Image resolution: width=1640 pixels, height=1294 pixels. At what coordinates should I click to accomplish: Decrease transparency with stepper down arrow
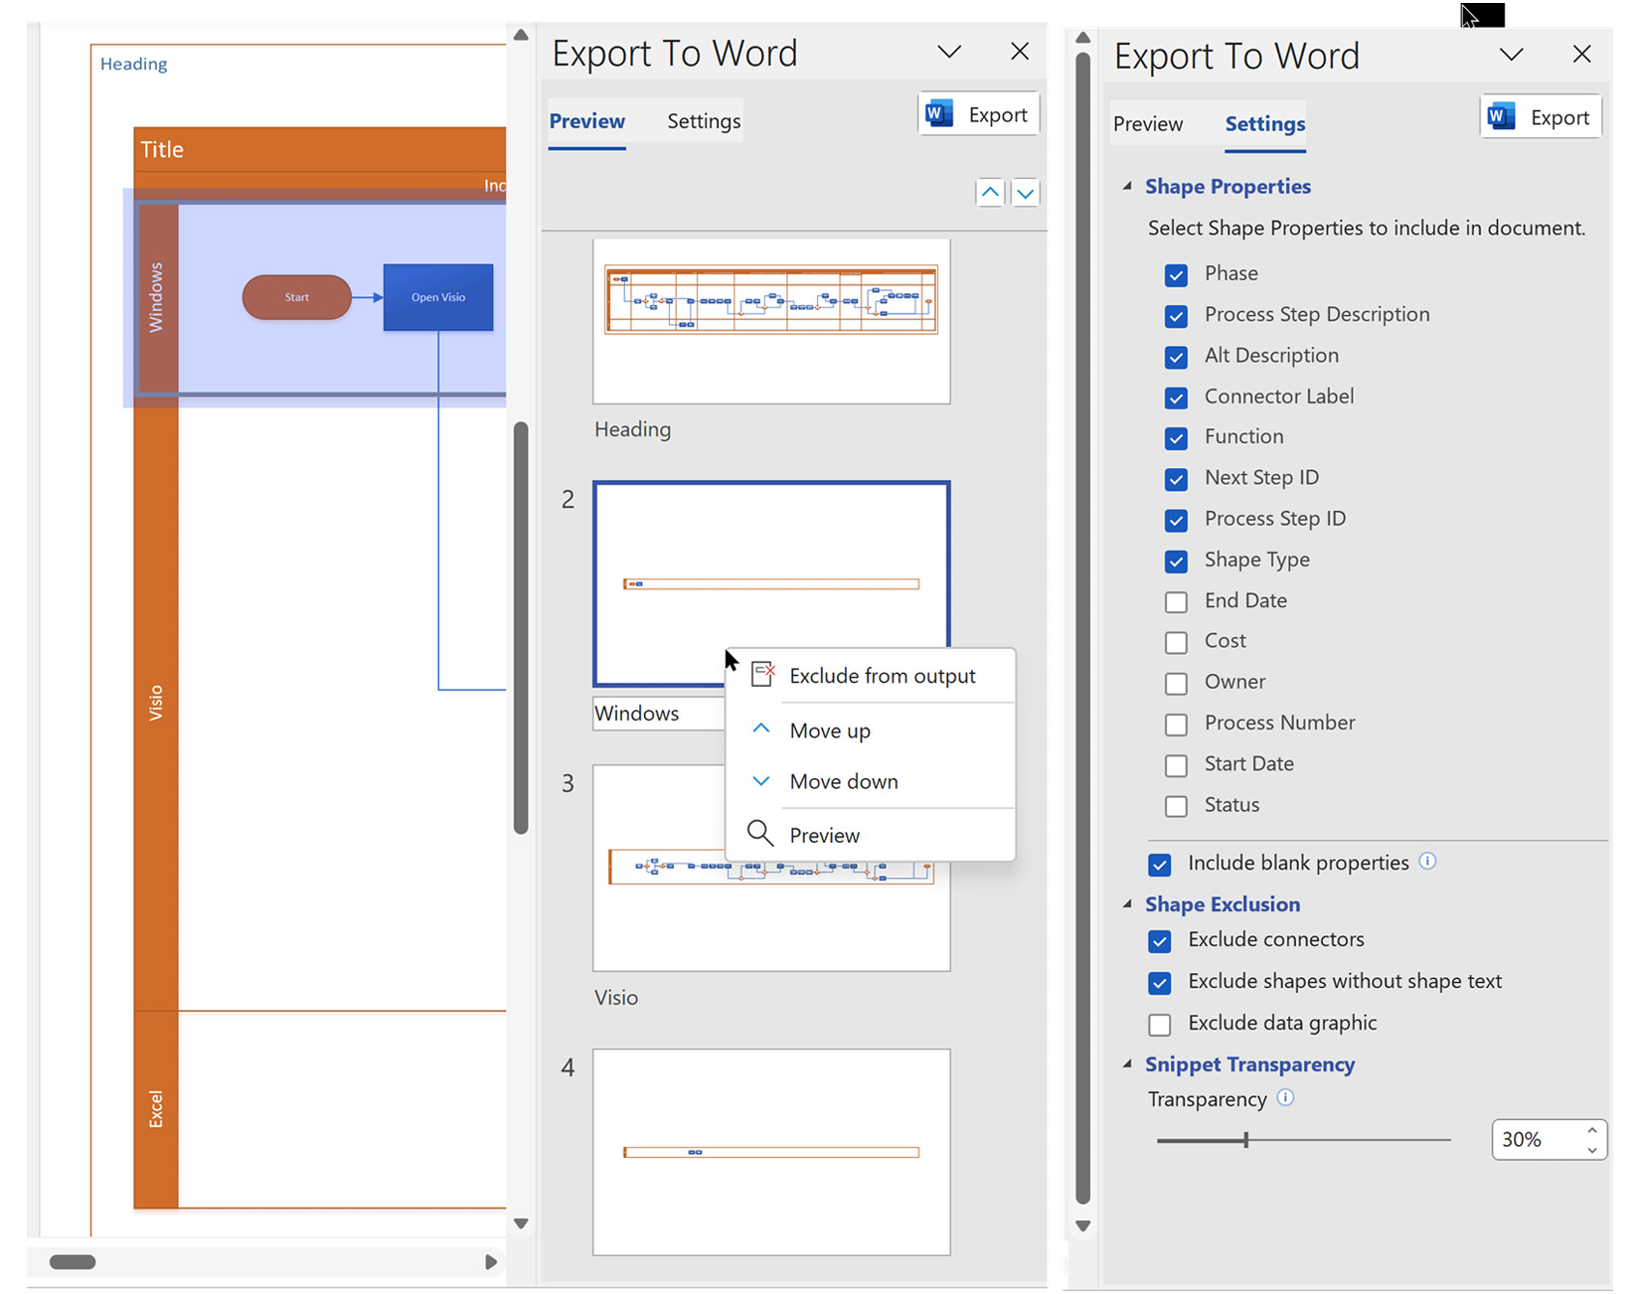click(x=1592, y=1150)
